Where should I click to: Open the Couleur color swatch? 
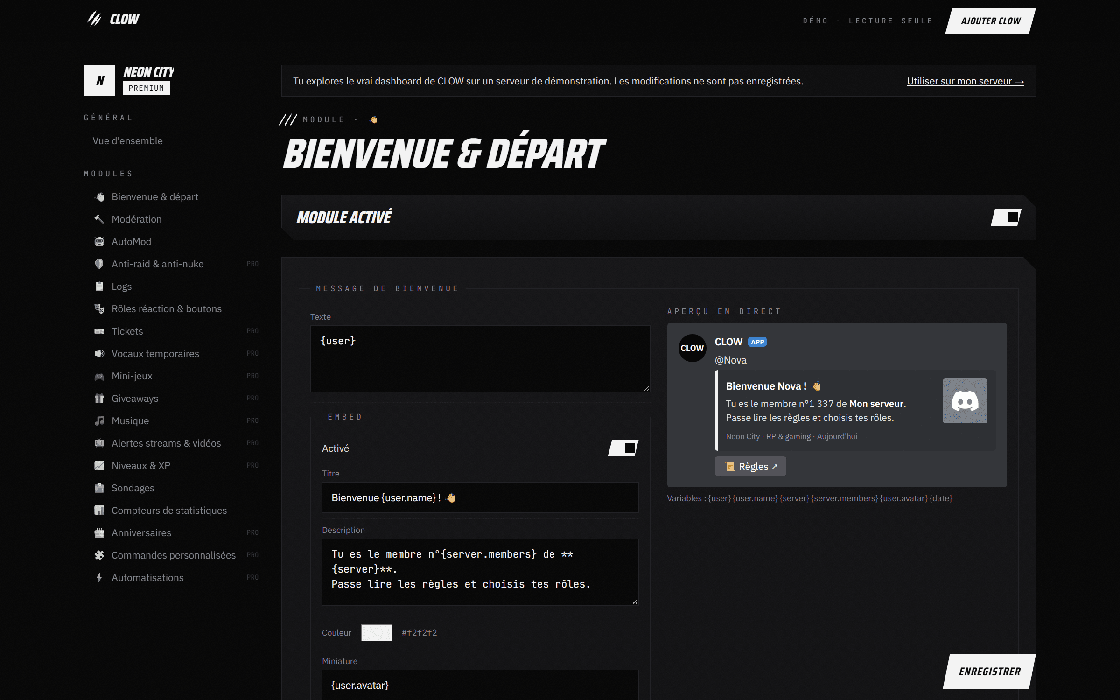click(x=377, y=633)
